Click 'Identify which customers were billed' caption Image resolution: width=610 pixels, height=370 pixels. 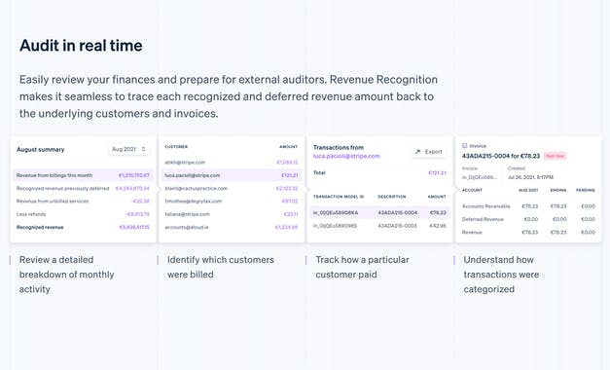(221, 267)
